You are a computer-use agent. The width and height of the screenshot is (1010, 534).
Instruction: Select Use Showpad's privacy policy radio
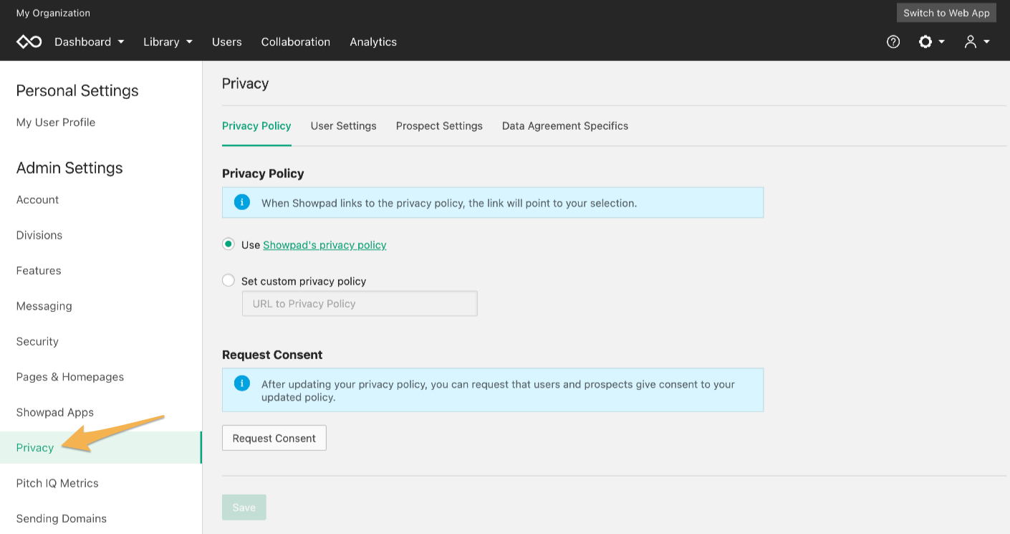tap(229, 244)
